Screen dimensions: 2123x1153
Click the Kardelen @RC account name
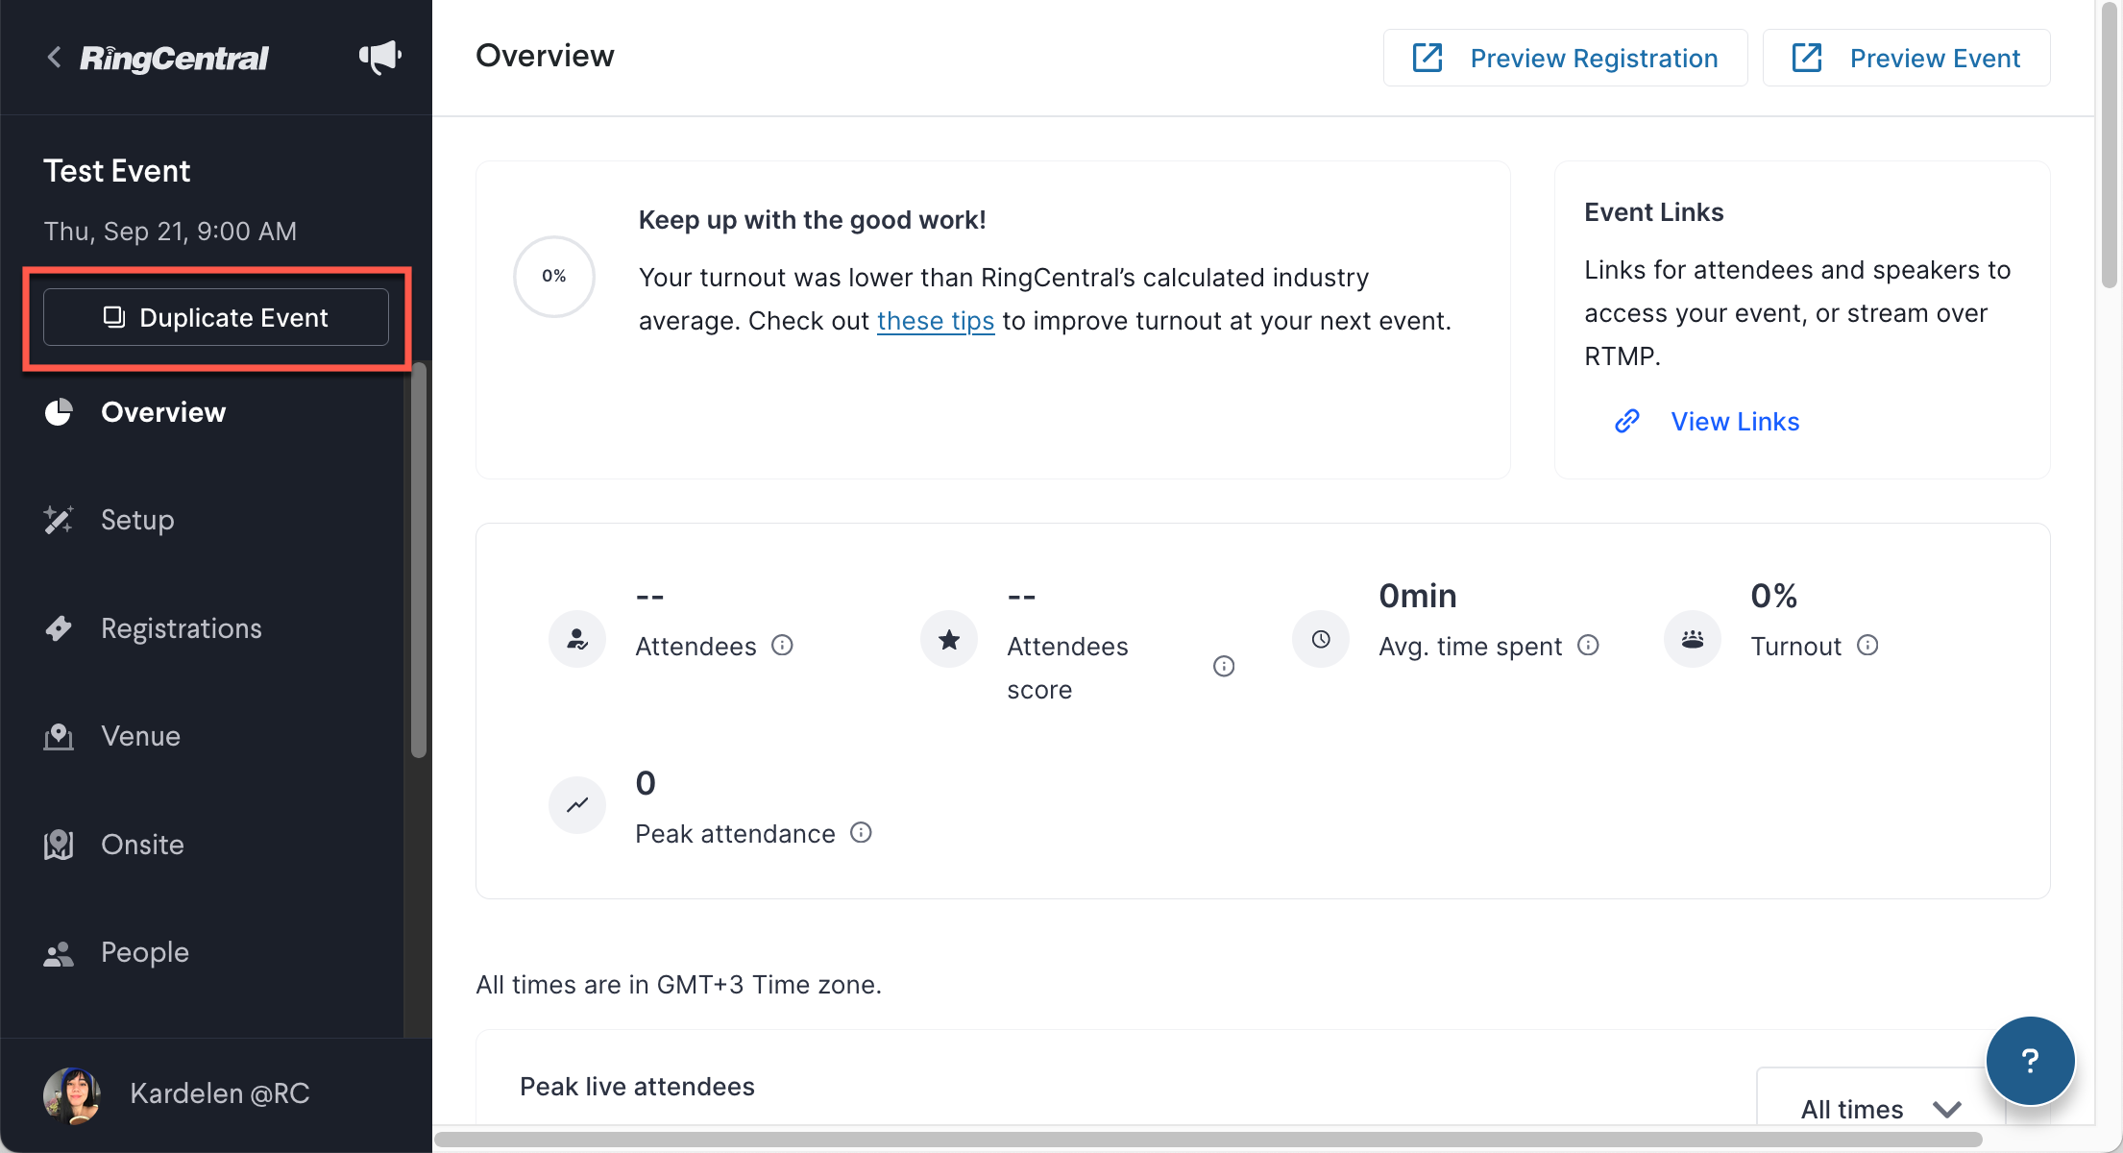tap(220, 1093)
